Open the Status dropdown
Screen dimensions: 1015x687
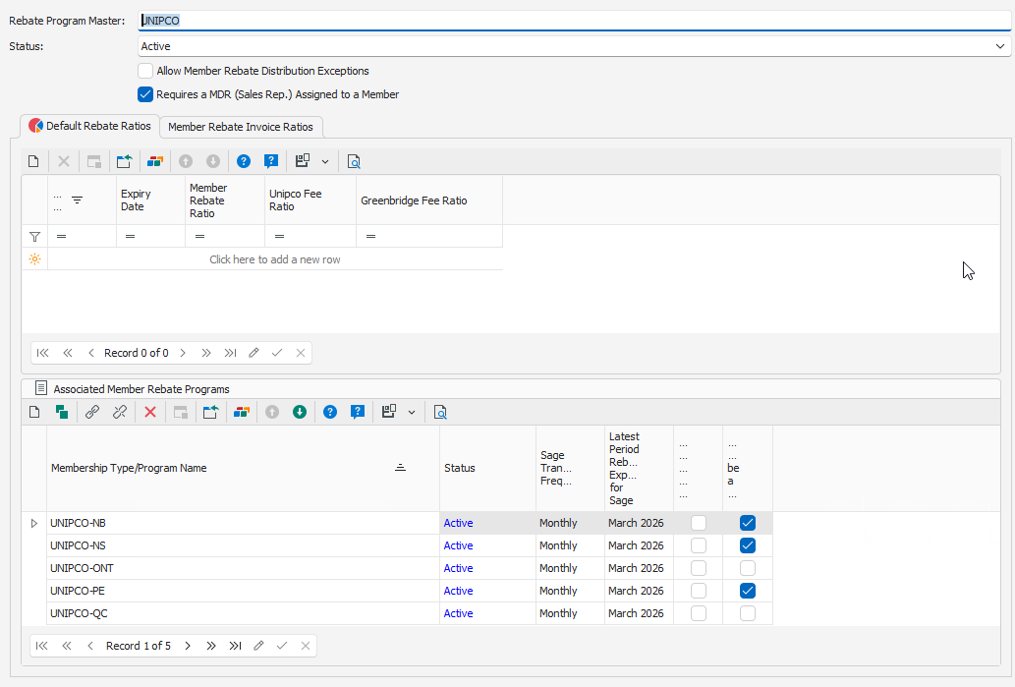(999, 46)
